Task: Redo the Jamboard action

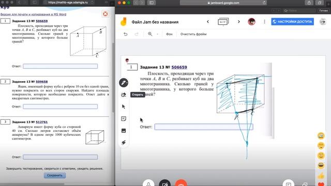Action: [x=137, y=34]
